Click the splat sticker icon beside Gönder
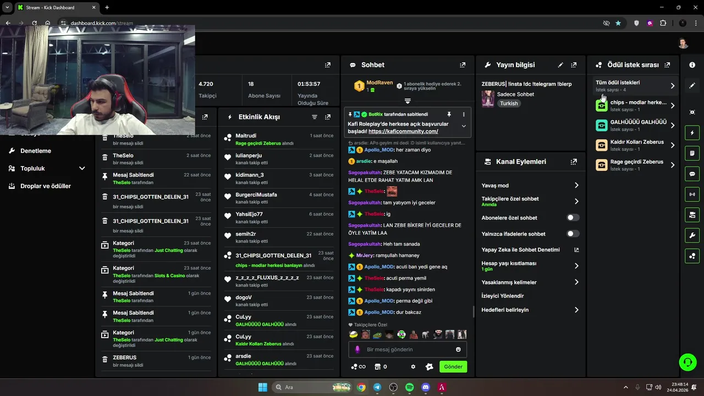The image size is (704, 396). tap(430, 367)
